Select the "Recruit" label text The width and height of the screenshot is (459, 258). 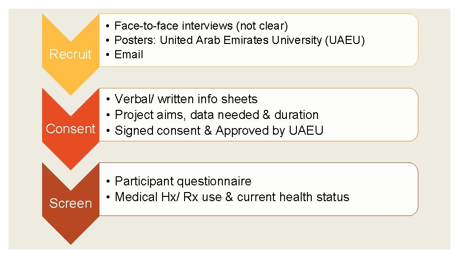coord(70,54)
